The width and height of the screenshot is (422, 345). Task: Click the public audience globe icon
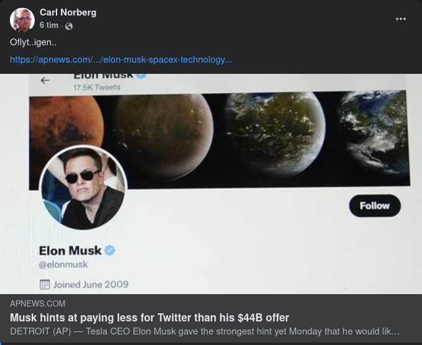(x=69, y=26)
